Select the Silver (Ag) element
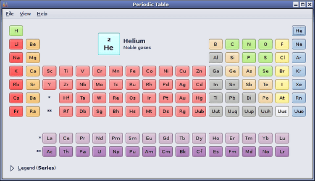This screenshot has height=181, width=315. (182, 85)
